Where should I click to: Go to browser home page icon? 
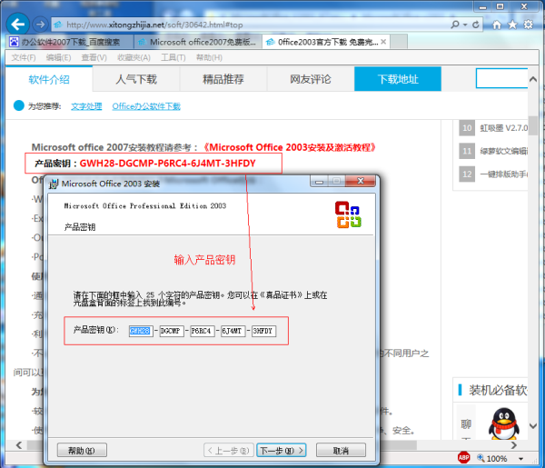pos(497,25)
